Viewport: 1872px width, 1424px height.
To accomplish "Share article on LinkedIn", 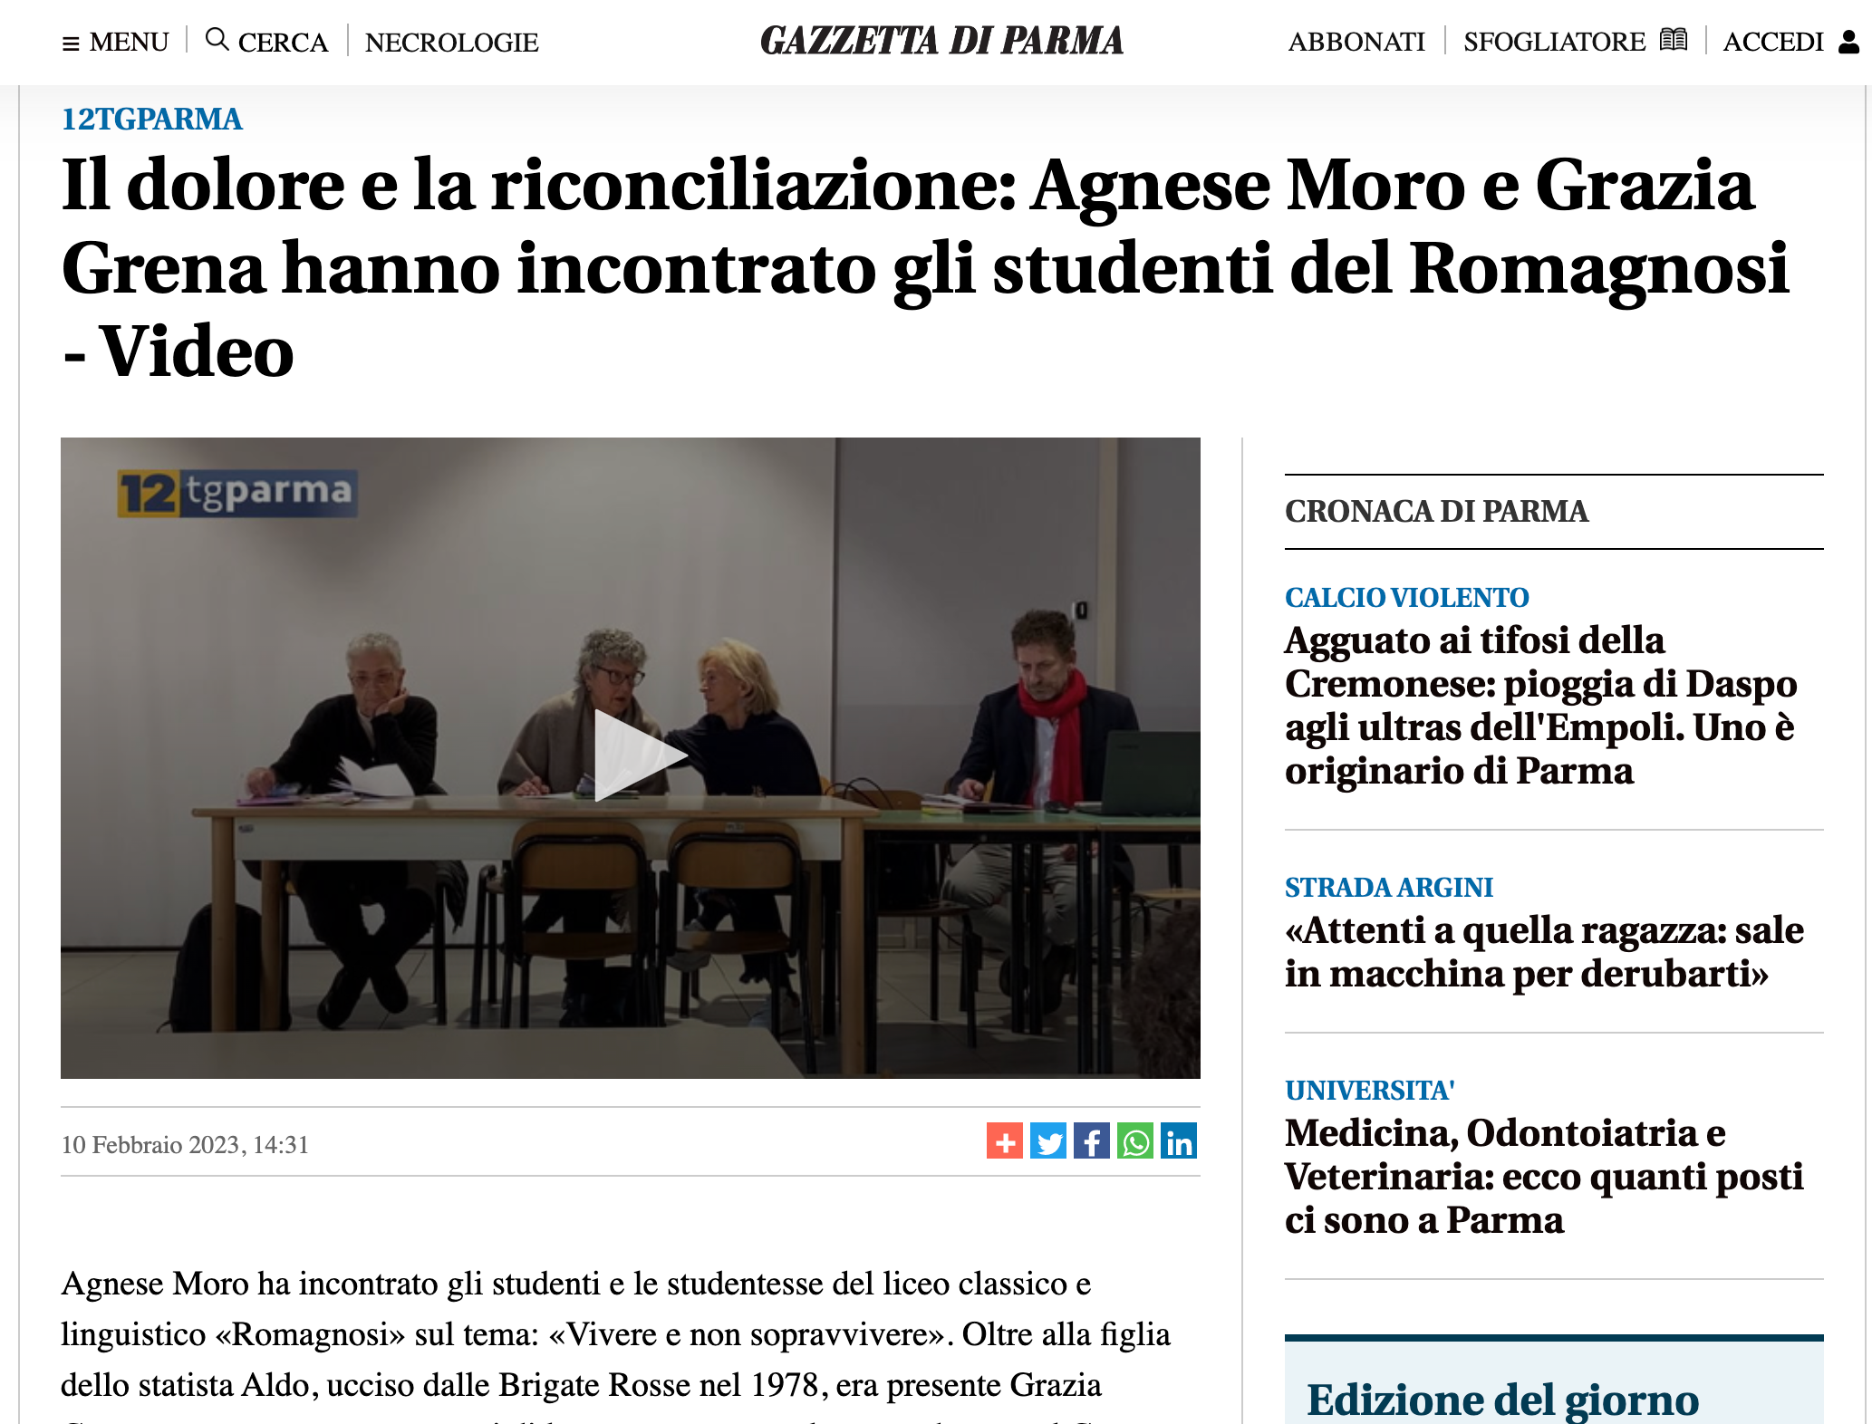I will (1178, 1141).
